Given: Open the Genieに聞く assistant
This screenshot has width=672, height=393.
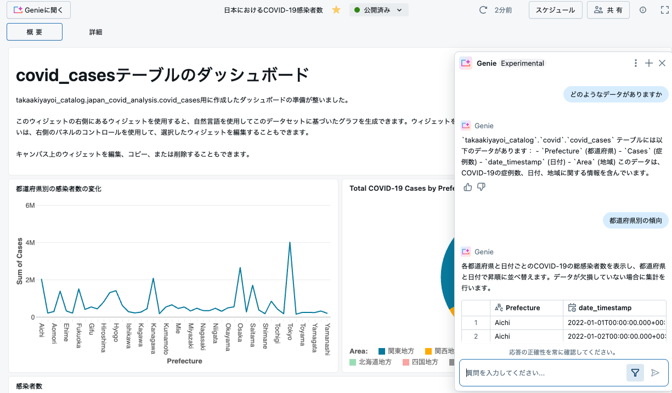Looking at the screenshot, I should pyautogui.click(x=38, y=9).
